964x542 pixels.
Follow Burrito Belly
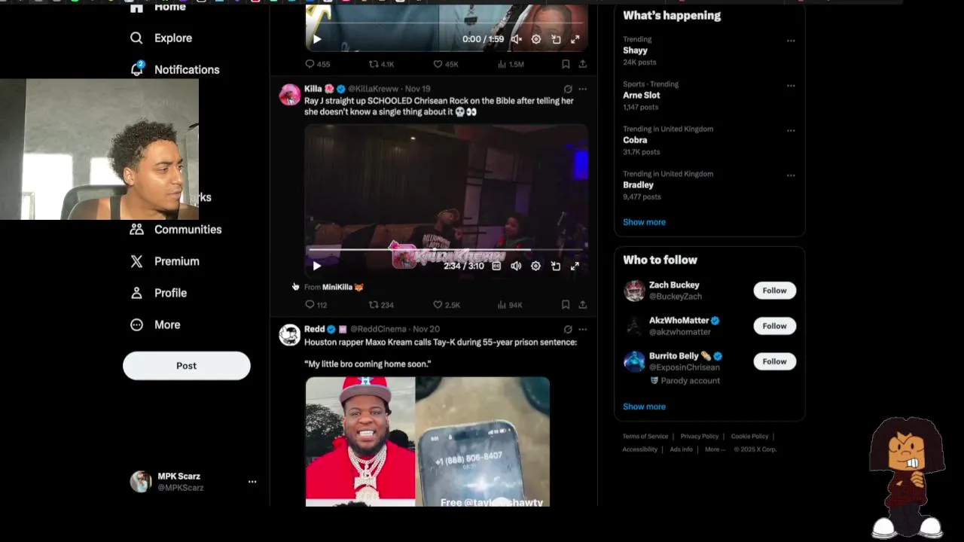pyautogui.click(x=774, y=361)
